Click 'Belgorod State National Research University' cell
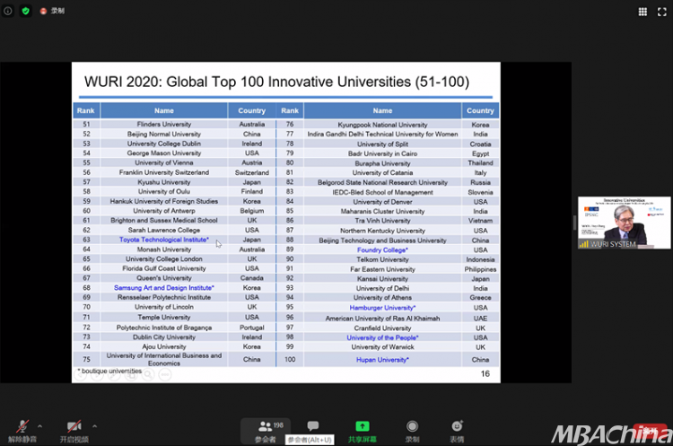 click(x=382, y=182)
